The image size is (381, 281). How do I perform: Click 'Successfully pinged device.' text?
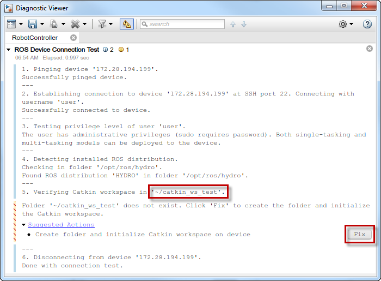point(75,77)
